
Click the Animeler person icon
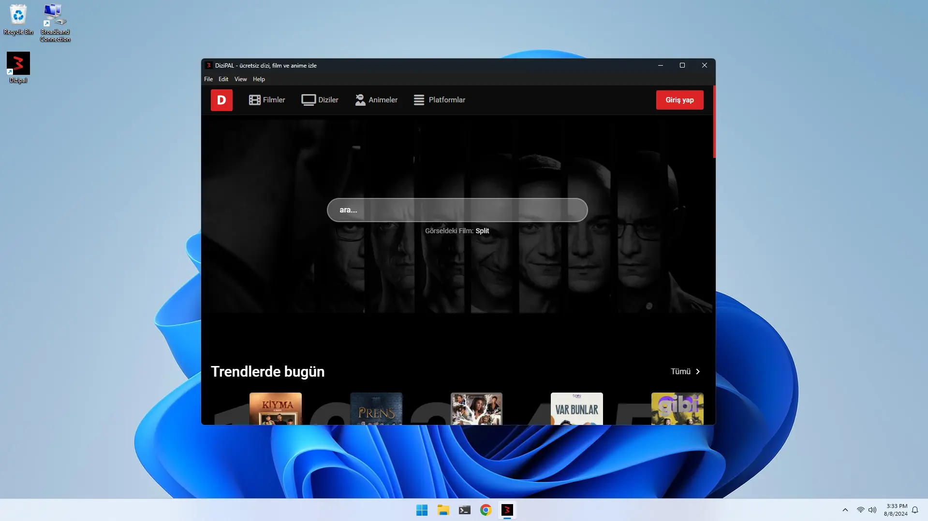(x=360, y=100)
